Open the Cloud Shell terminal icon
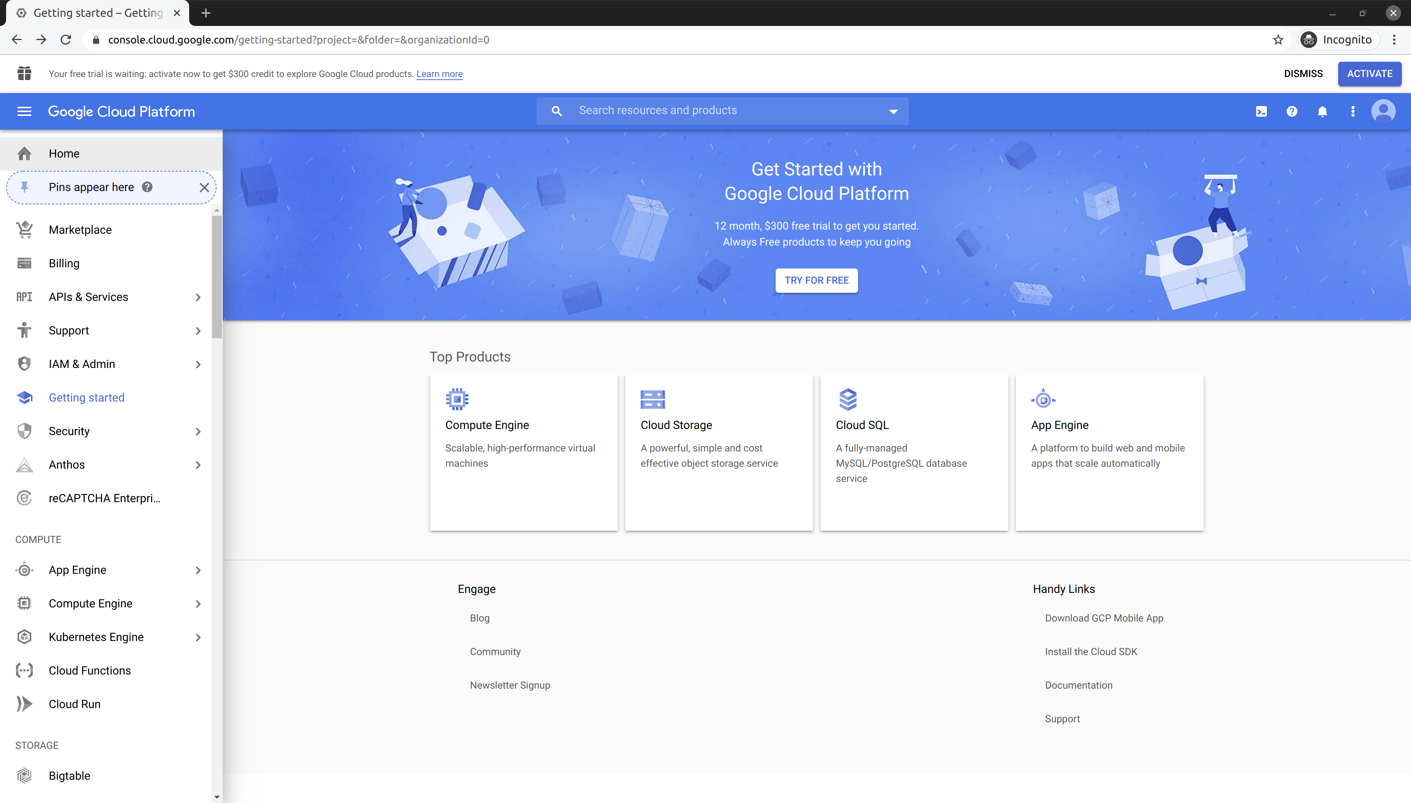Image resolution: width=1411 pixels, height=803 pixels. click(x=1261, y=111)
